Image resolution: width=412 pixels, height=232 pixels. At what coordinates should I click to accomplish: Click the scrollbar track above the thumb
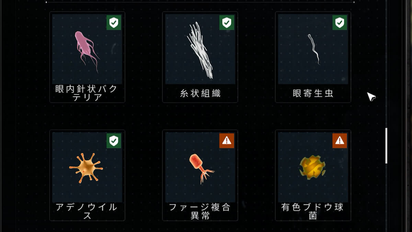(x=386, y=64)
